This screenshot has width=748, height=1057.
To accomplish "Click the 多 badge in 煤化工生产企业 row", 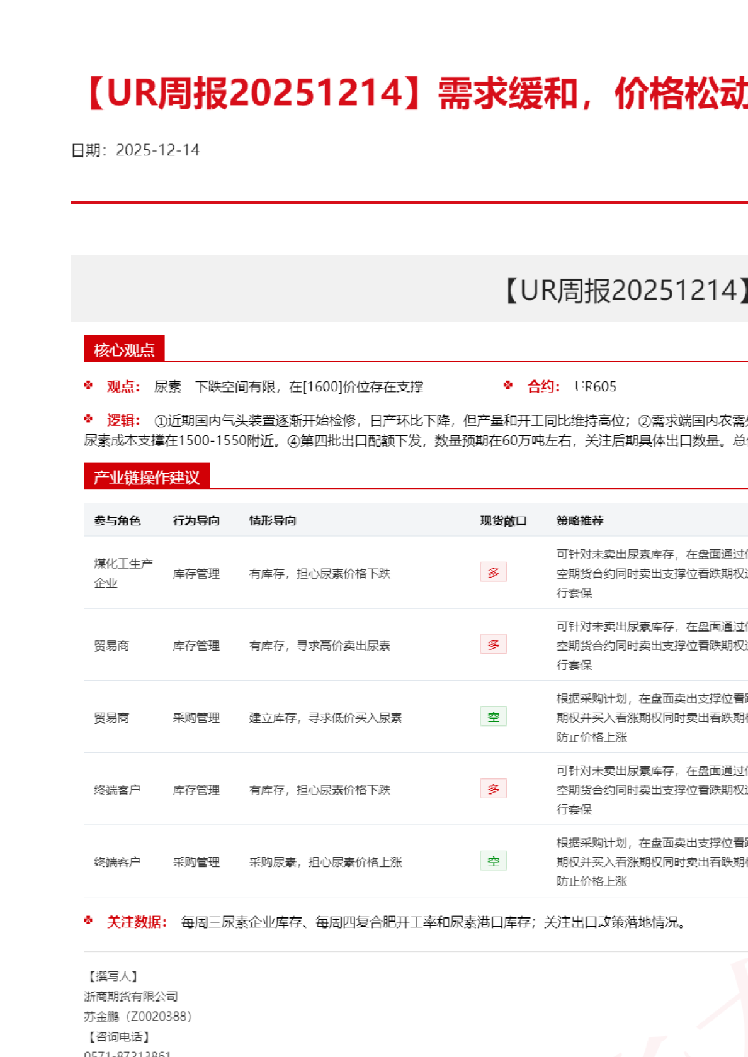I will pos(493,573).
